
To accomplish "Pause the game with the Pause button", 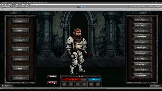I will pyautogui.click(x=81, y=7).
